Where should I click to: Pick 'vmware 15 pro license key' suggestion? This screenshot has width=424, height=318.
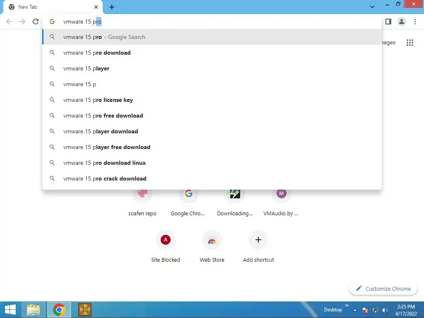coord(212,100)
